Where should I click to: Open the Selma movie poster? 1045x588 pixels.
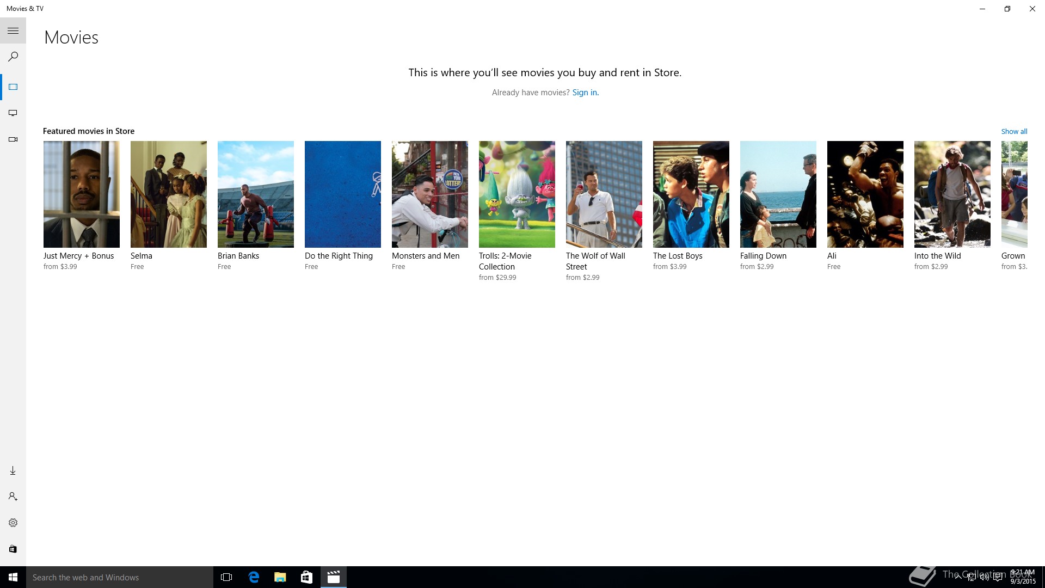click(x=169, y=194)
